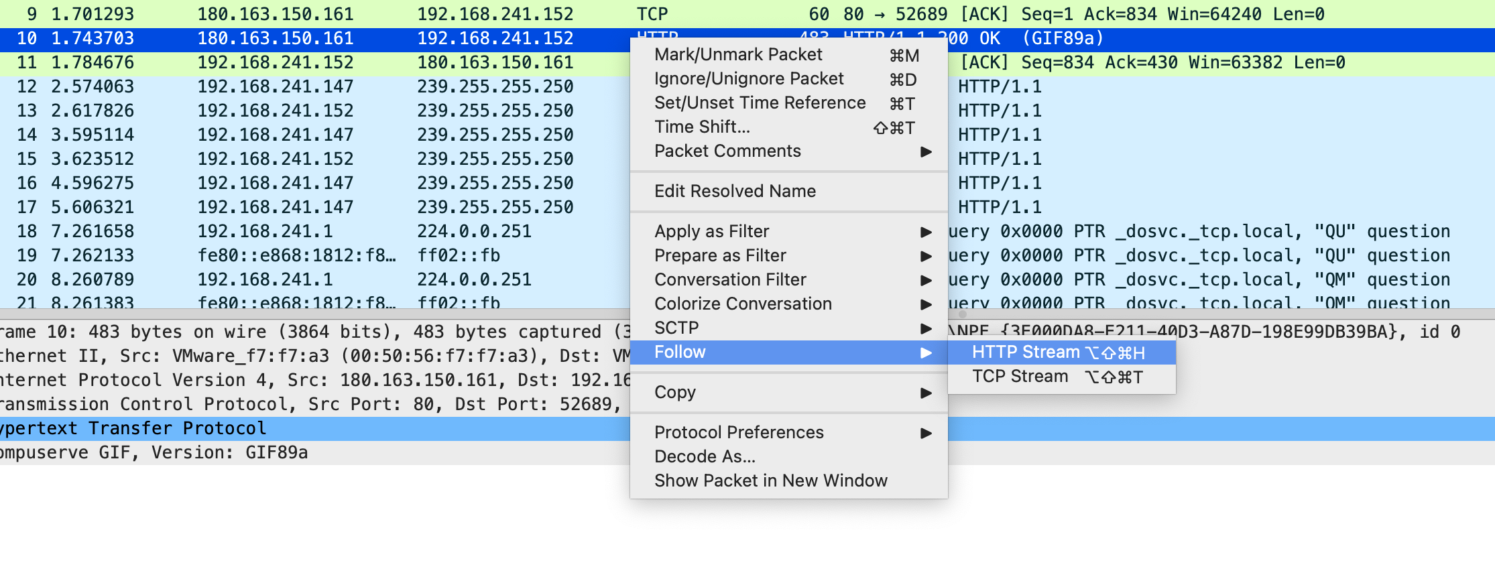The image size is (1495, 579).
Task: Choose Set/Unset Time Reference
Action: coord(760,103)
